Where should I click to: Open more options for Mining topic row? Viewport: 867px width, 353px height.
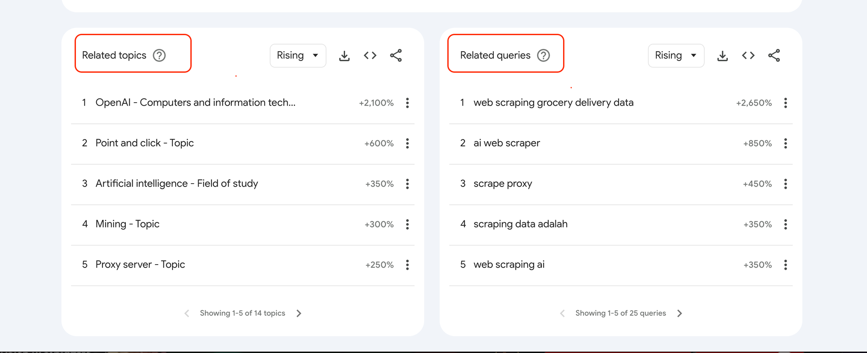click(x=407, y=224)
